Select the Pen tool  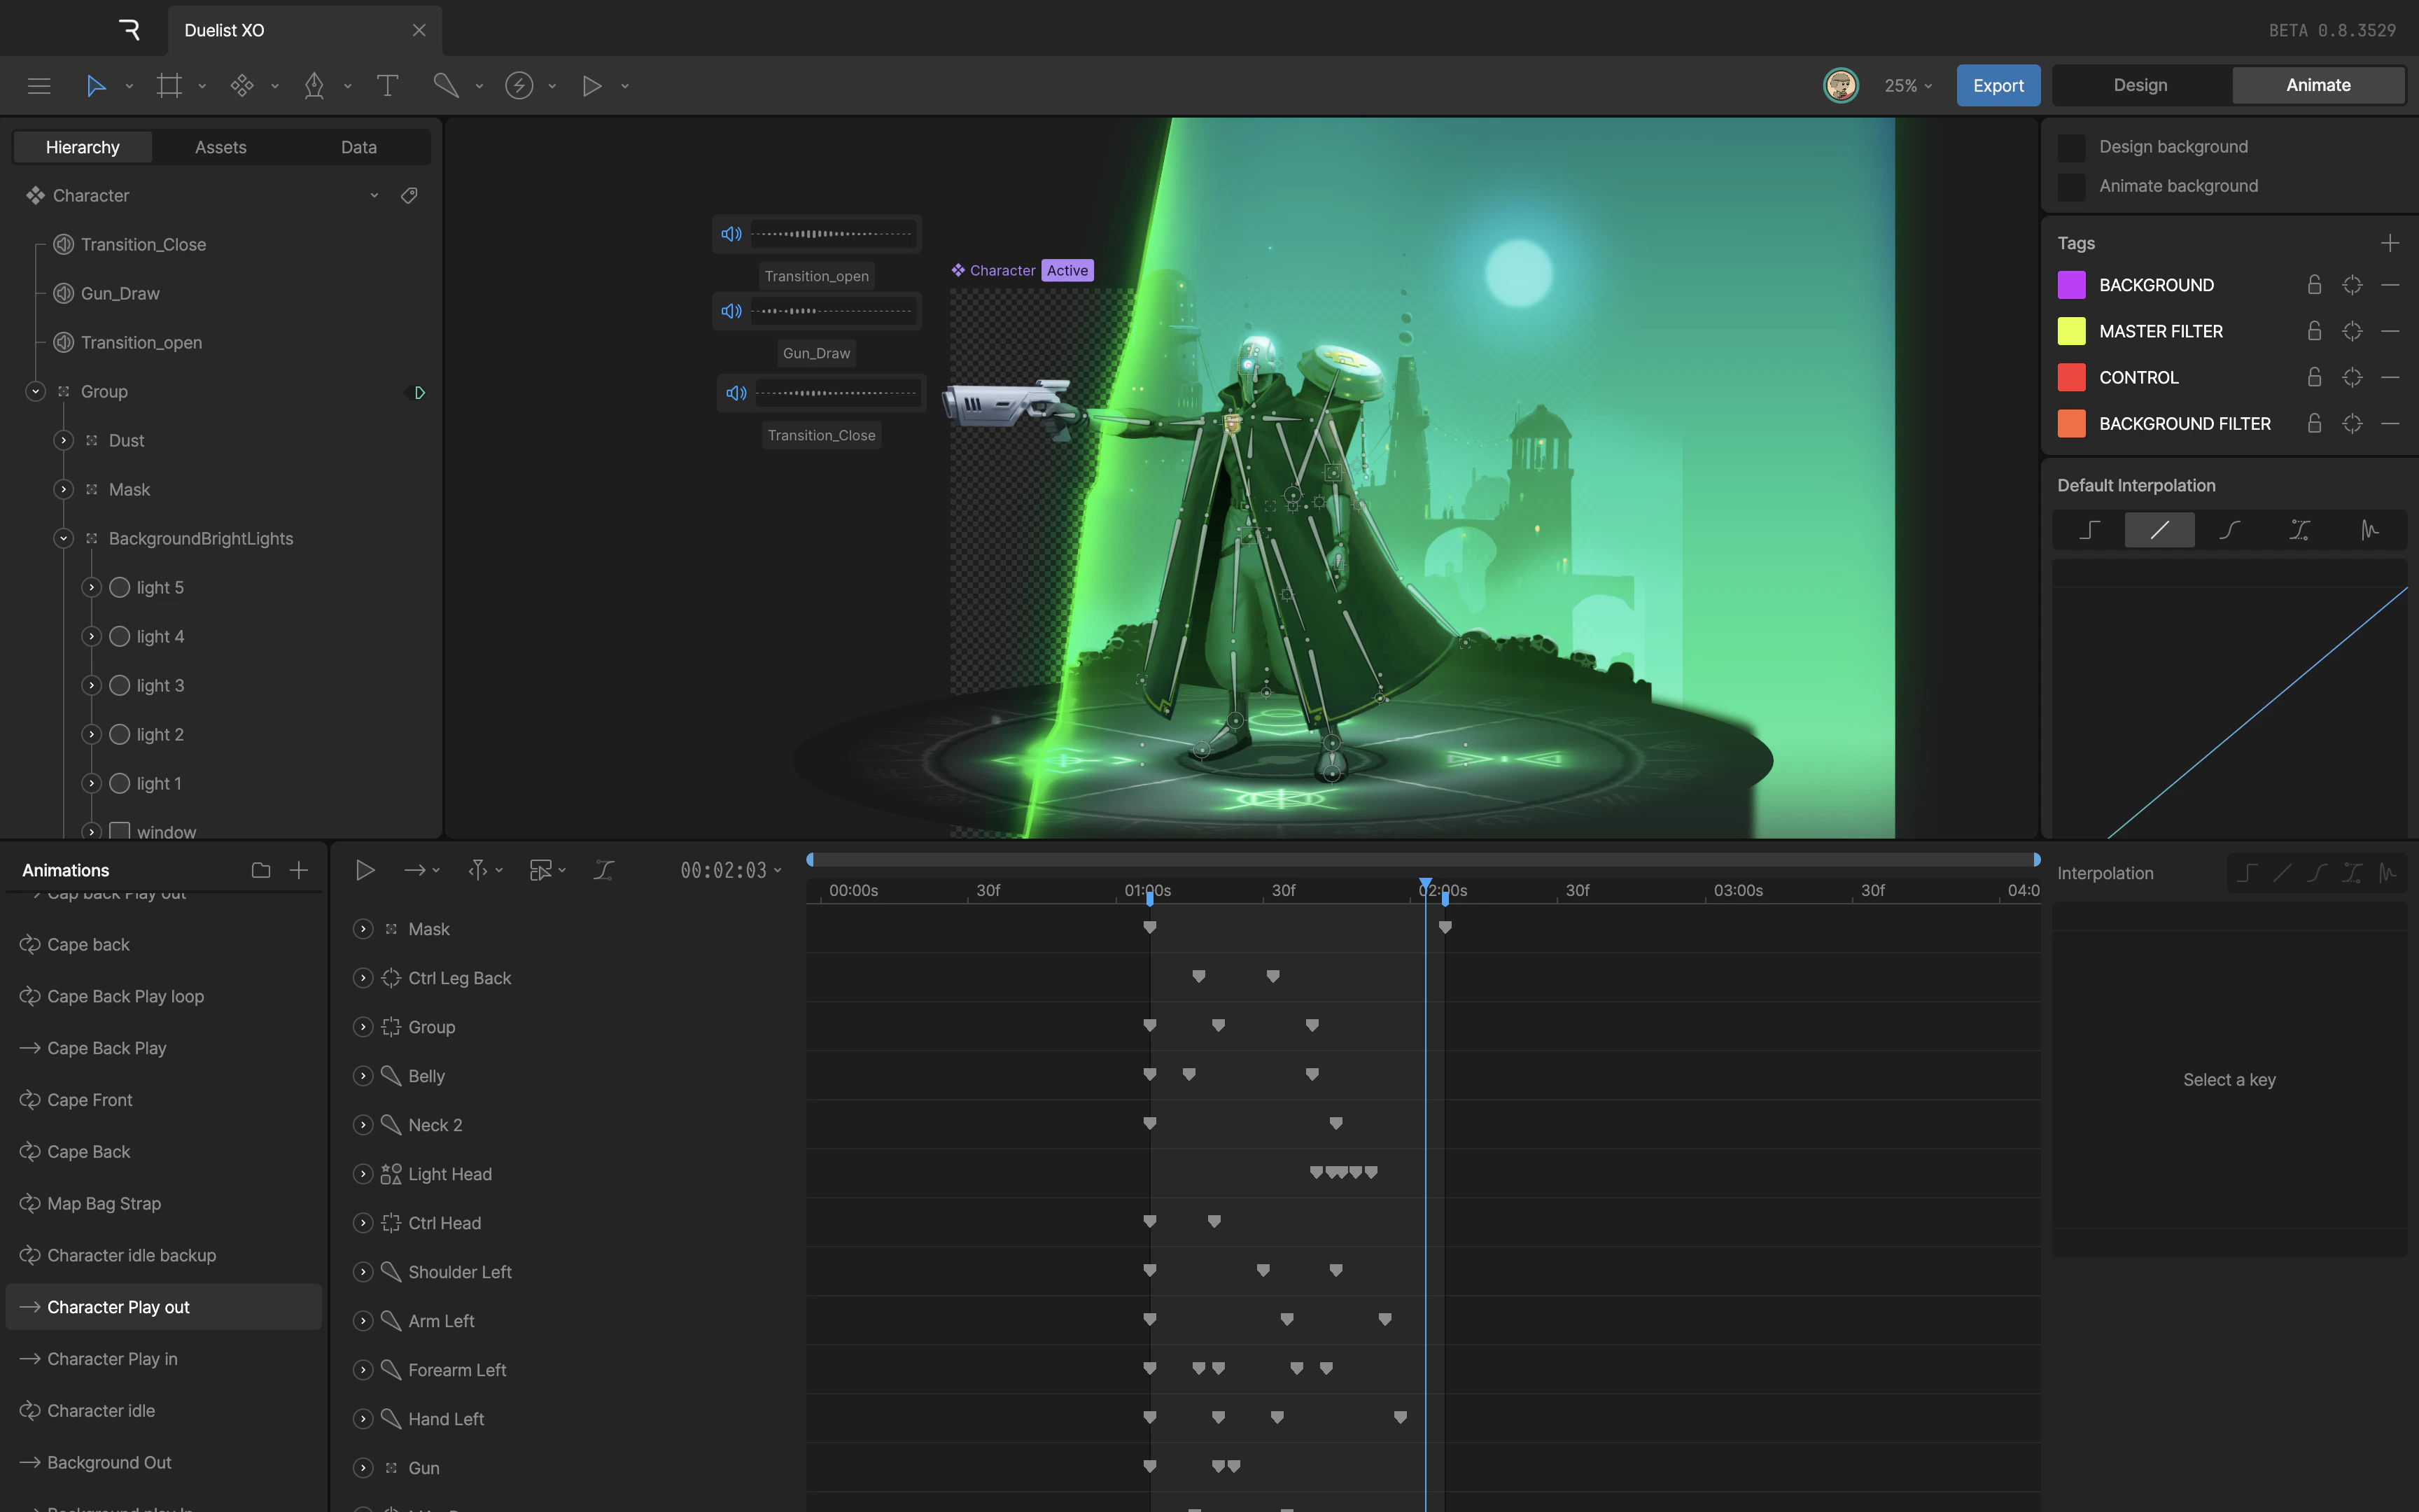click(x=315, y=85)
